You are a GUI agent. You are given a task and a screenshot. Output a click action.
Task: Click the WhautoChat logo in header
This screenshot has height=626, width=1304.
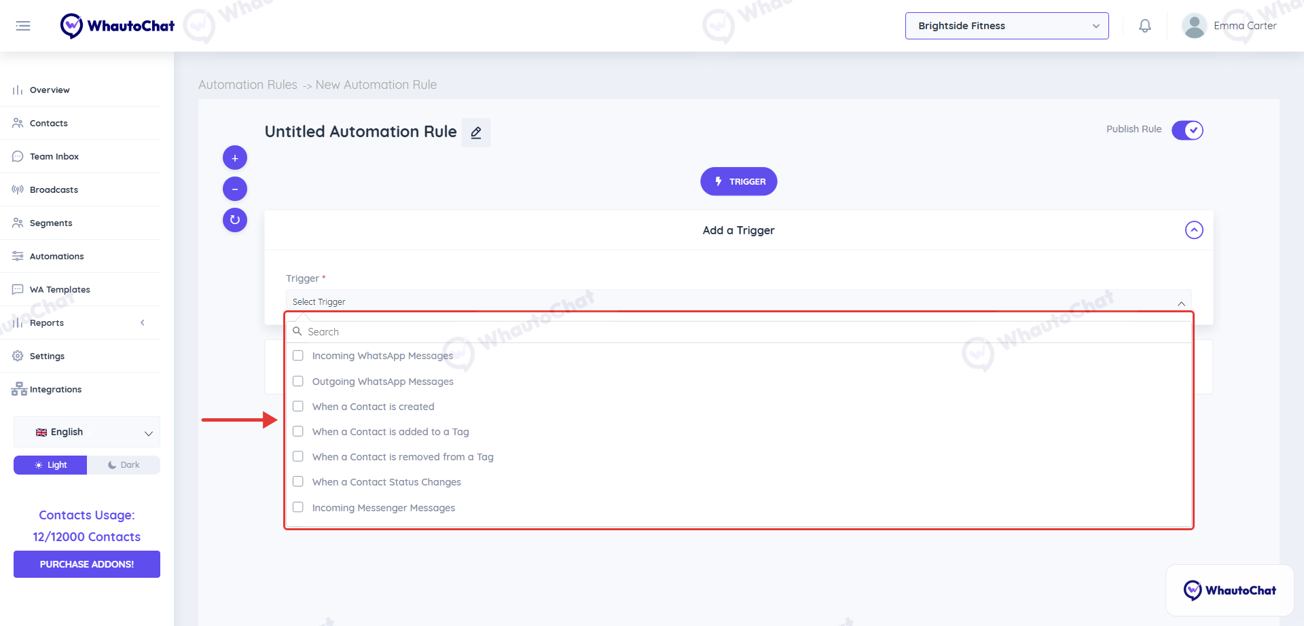117,26
